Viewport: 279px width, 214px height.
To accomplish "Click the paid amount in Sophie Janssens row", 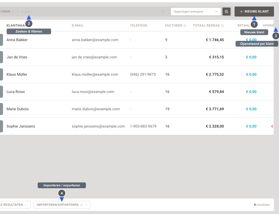I will click(x=251, y=126).
